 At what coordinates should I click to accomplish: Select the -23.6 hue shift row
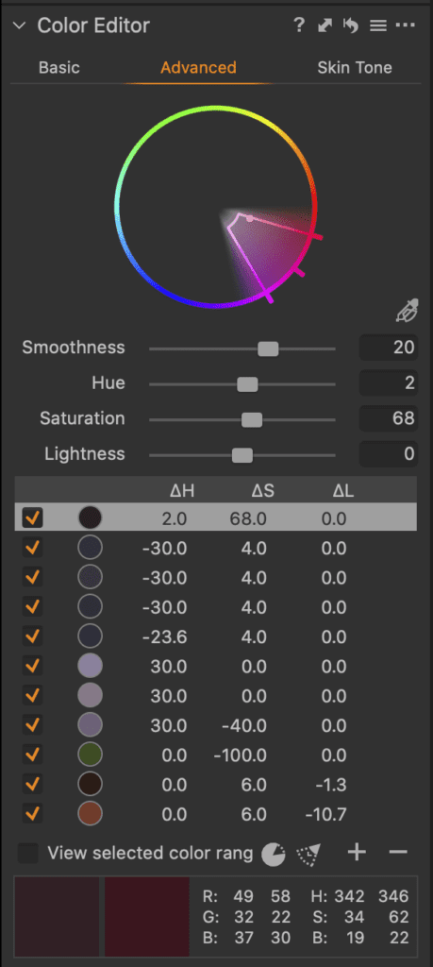(x=216, y=636)
